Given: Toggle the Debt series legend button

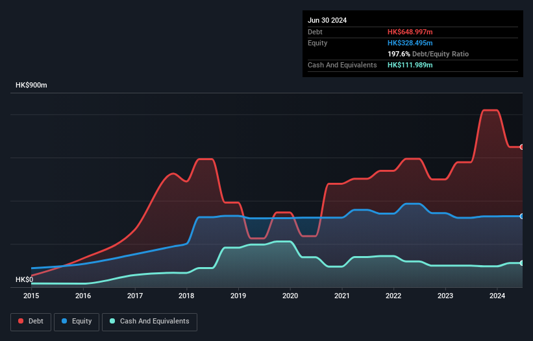Looking at the screenshot, I should pyautogui.click(x=31, y=322).
